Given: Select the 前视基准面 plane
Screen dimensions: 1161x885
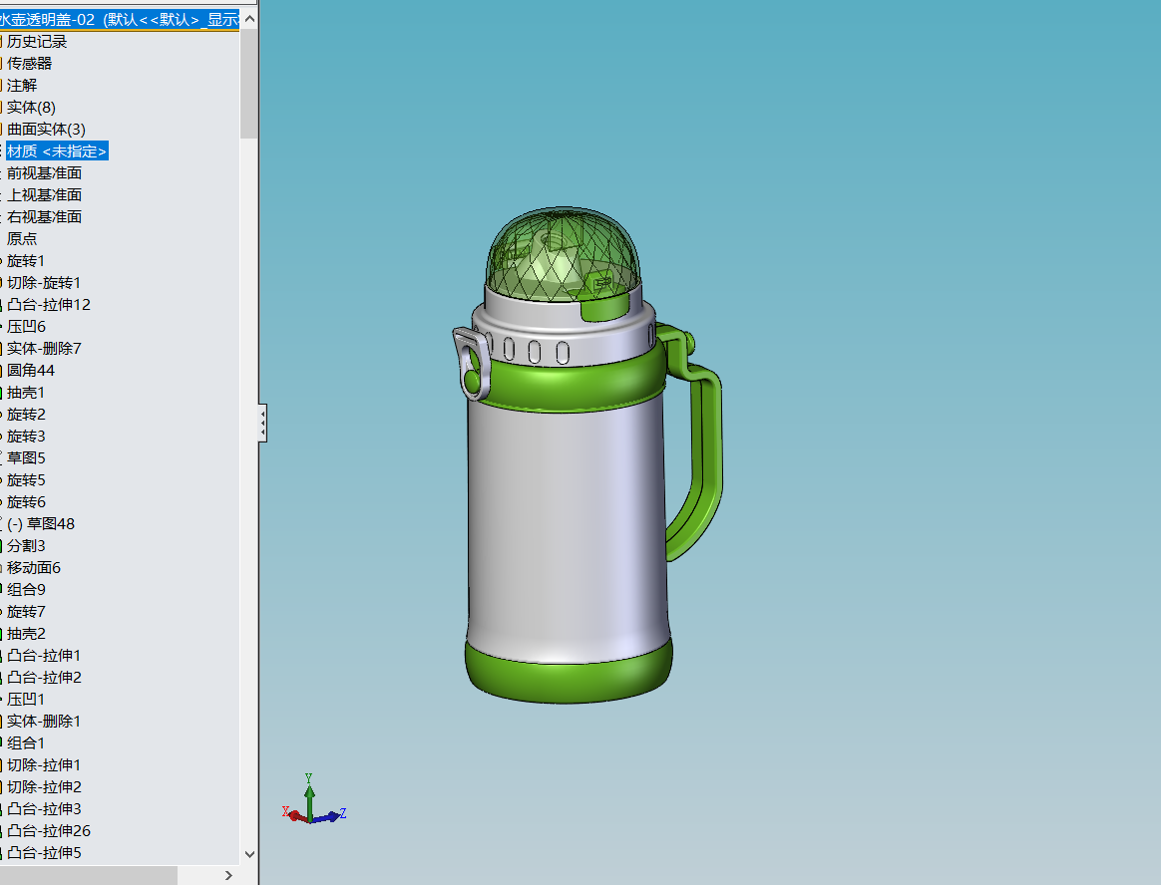Looking at the screenshot, I should click(44, 173).
